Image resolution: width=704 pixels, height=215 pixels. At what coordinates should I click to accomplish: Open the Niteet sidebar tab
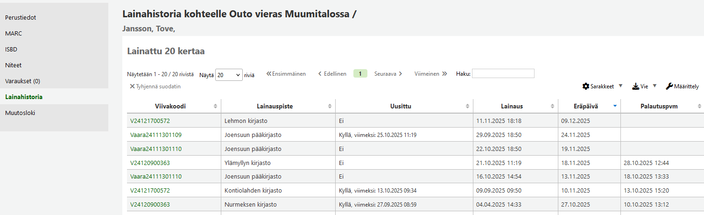coord(14,65)
